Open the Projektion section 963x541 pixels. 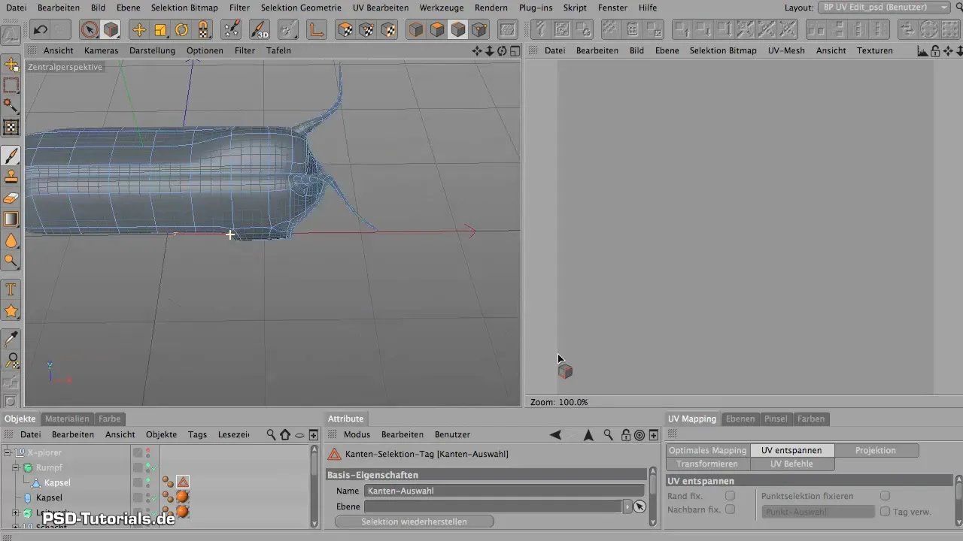click(x=876, y=450)
